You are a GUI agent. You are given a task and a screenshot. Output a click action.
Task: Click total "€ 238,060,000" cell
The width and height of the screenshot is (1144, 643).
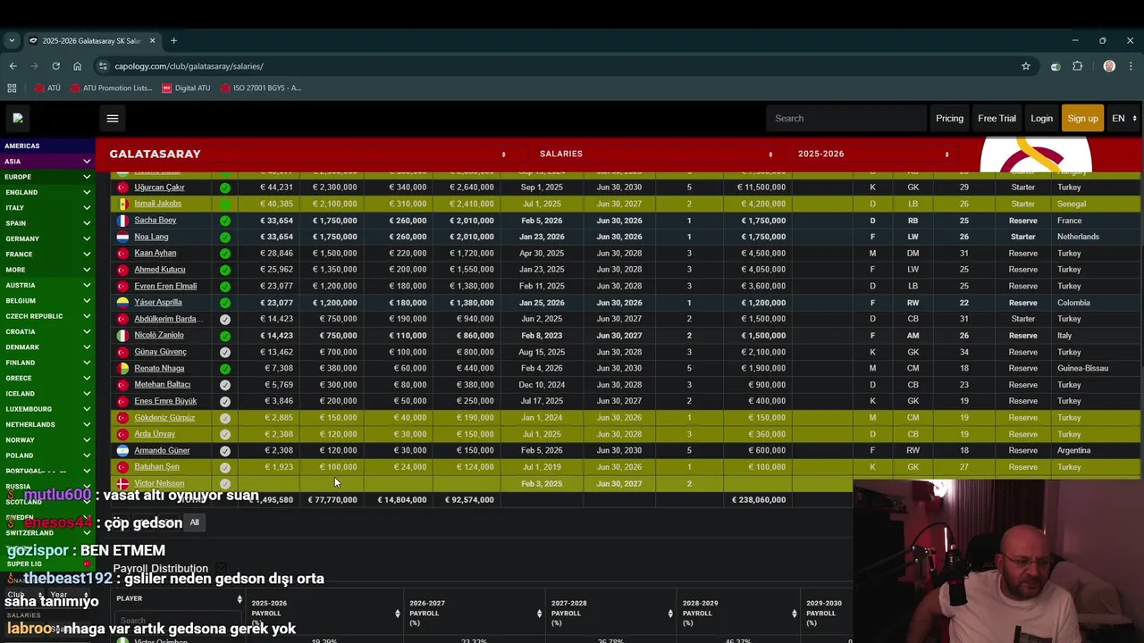tap(759, 500)
